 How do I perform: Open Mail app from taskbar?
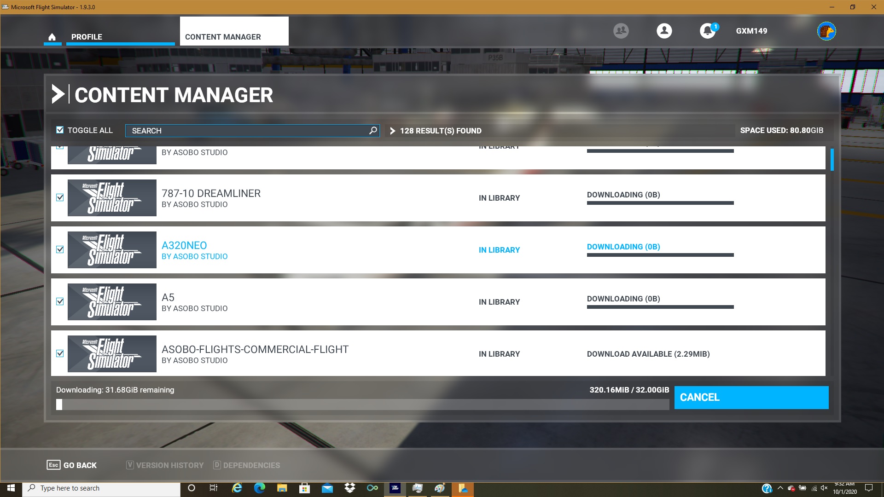(x=327, y=488)
